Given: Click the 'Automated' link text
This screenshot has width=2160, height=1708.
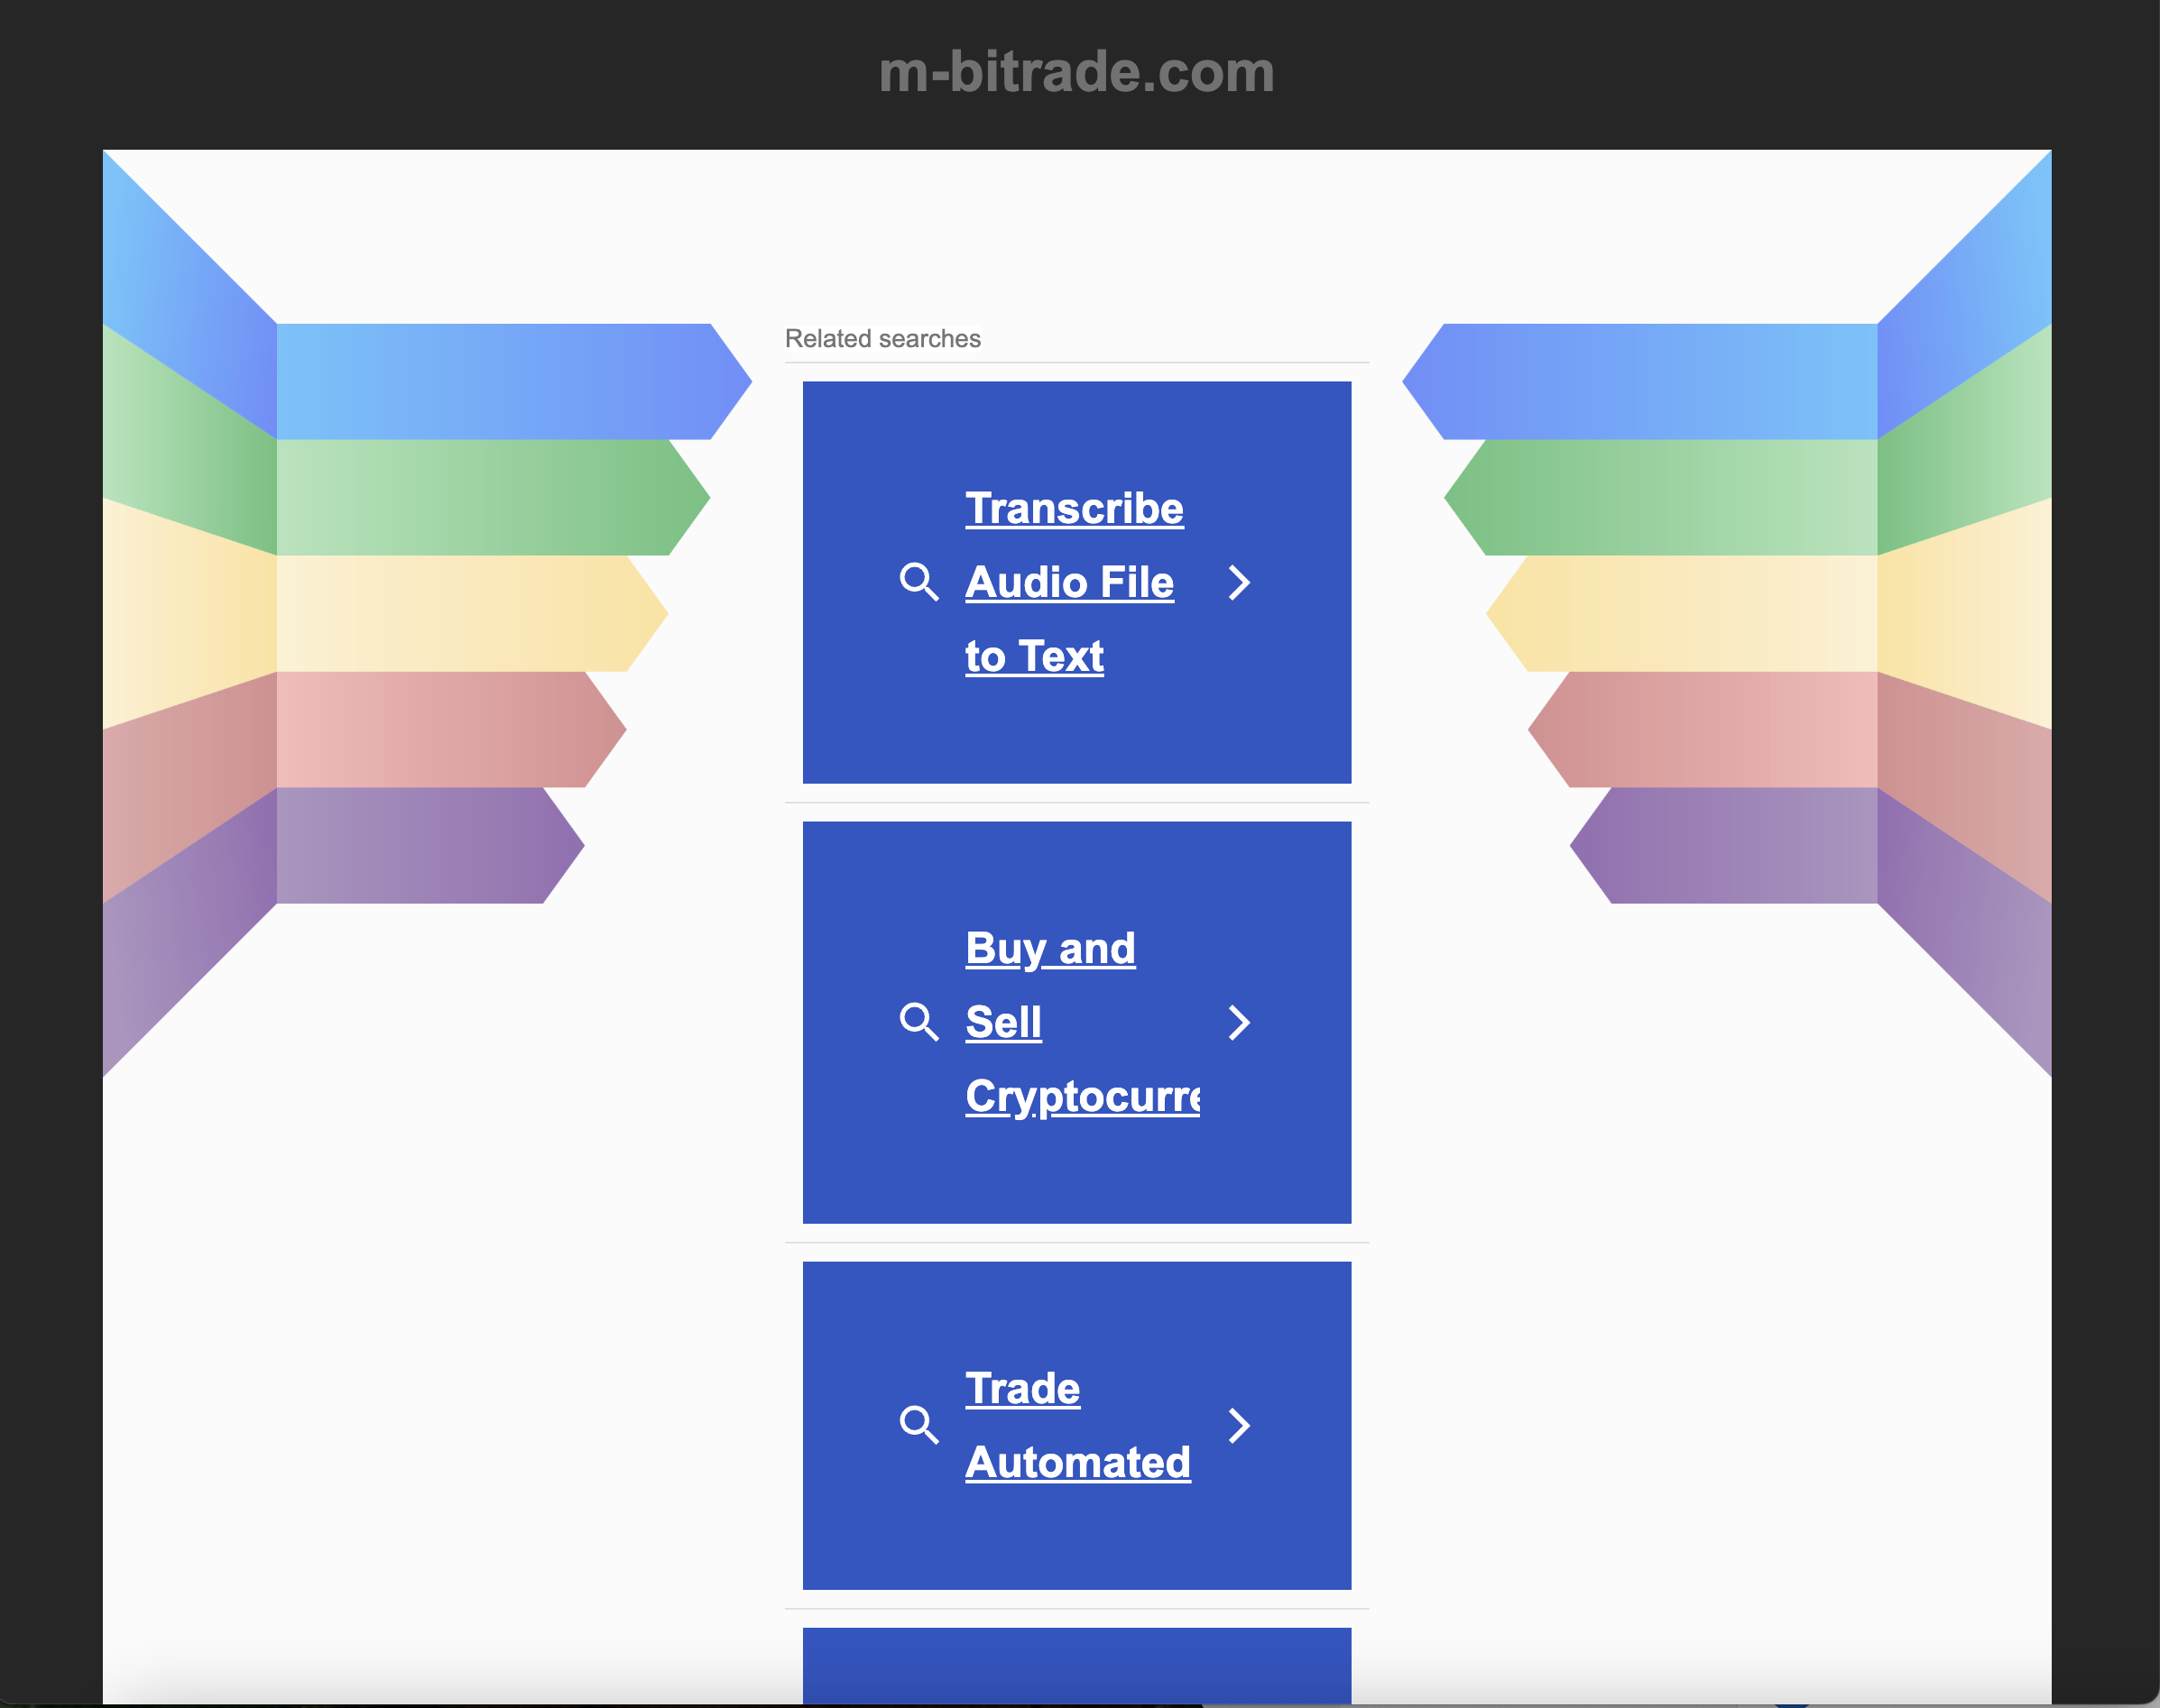Looking at the screenshot, I should click(1076, 1463).
